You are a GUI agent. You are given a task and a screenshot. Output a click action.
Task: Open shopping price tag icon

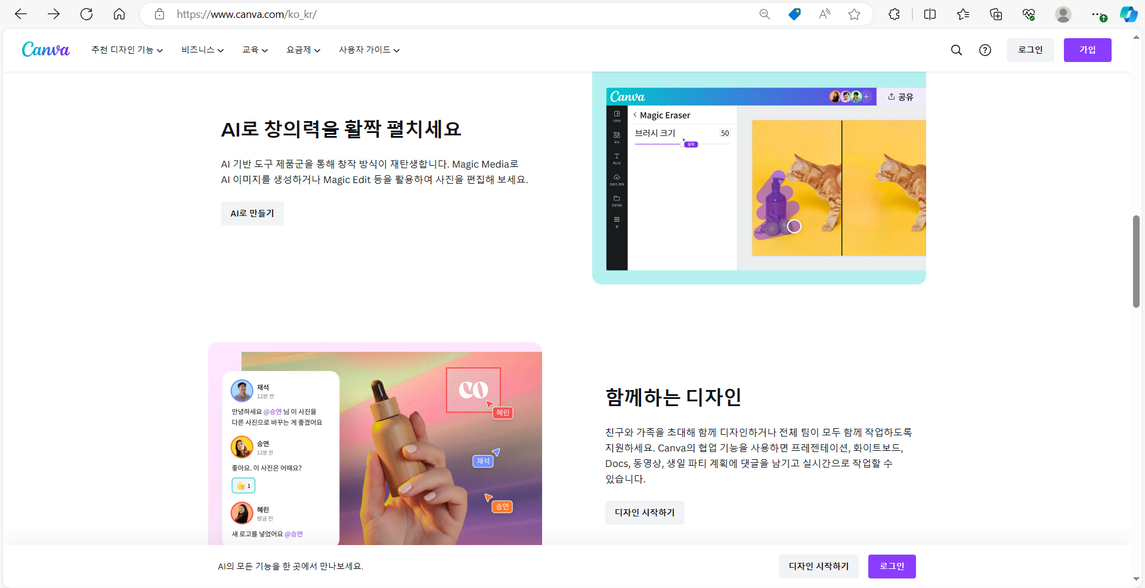[x=794, y=14]
